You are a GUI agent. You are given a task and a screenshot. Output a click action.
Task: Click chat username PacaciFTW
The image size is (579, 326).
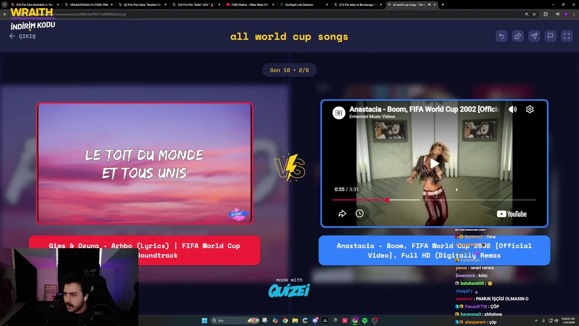(x=476, y=307)
